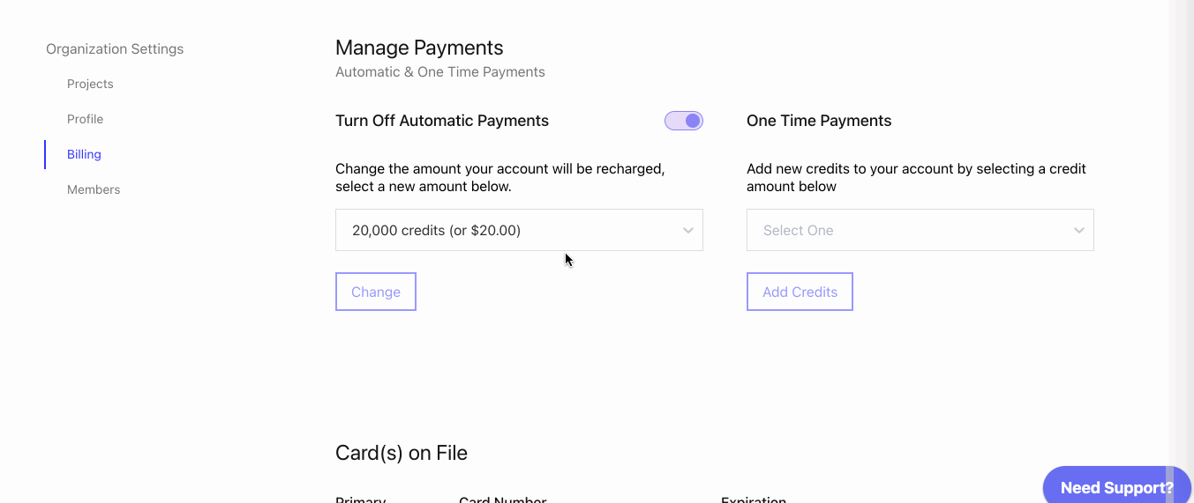Click the One Time Payments label
This screenshot has height=503, width=1194.
819,121
